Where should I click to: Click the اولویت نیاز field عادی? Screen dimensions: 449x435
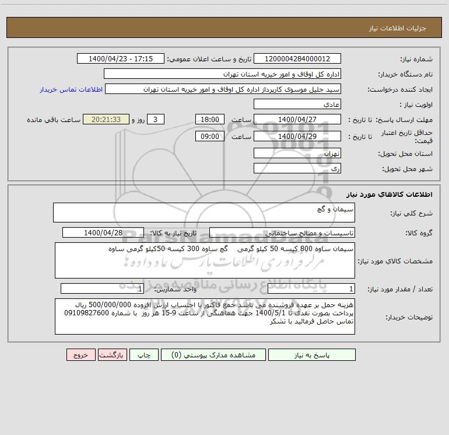297,104
